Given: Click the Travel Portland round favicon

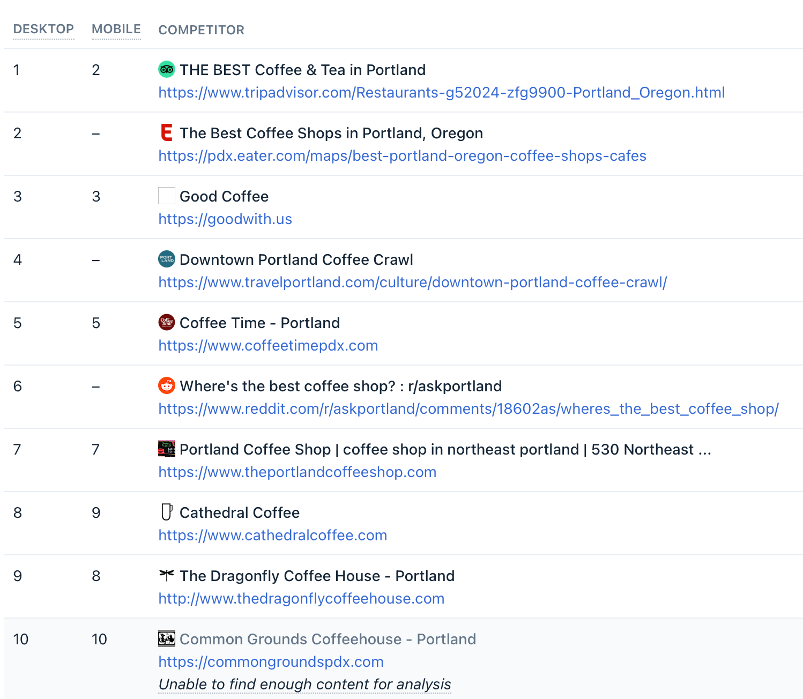Looking at the screenshot, I should (167, 259).
